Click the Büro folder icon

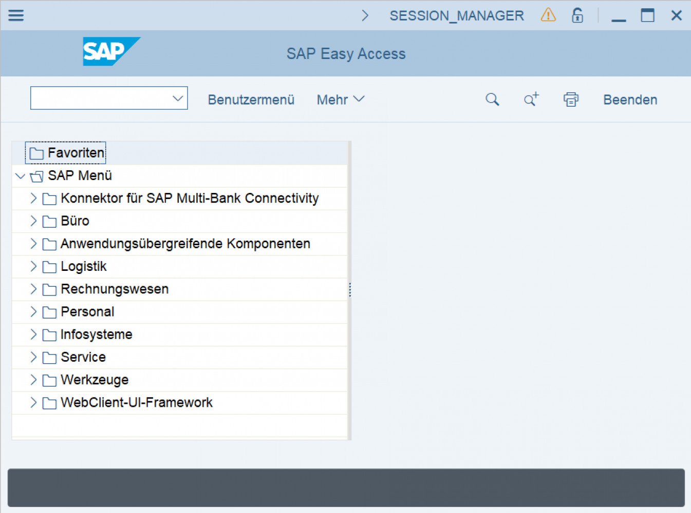click(x=49, y=222)
